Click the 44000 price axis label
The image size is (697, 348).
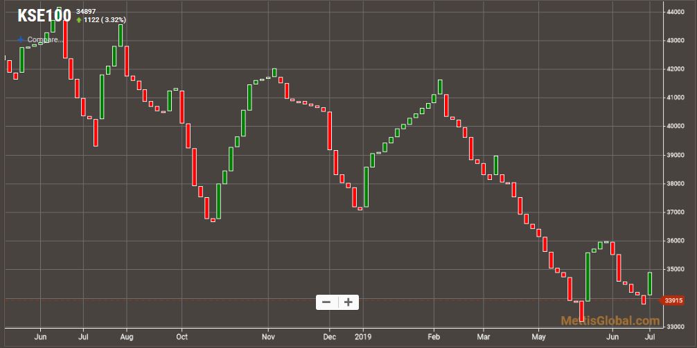(676, 12)
